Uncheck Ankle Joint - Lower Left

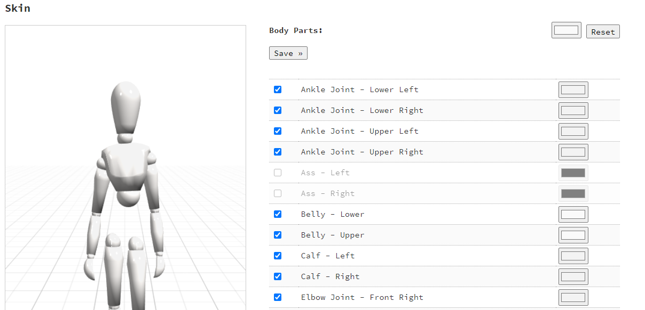click(278, 89)
